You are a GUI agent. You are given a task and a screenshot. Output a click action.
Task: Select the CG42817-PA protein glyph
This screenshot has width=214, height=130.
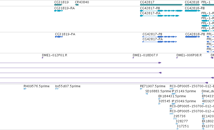(160, 42)
